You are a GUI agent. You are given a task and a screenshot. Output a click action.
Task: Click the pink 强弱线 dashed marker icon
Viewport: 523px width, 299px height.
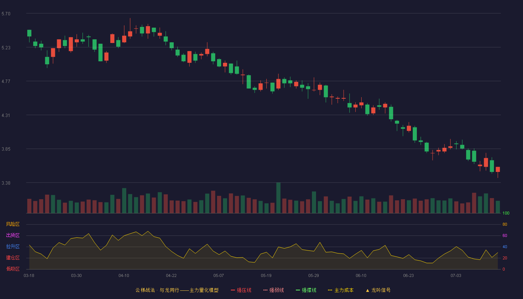(x=265, y=290)
